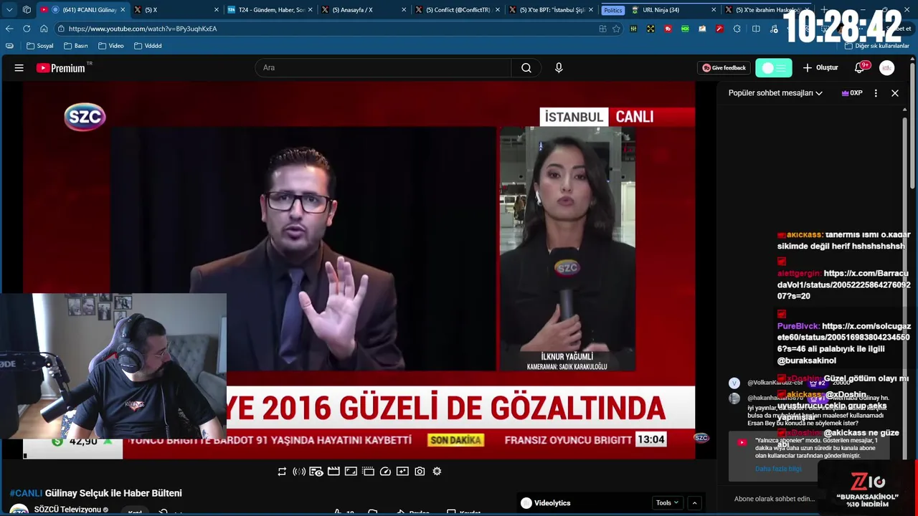Click the Give feedback button
Viewport: 918px width, 516px height.
pyautogui.click(x=724, y=68)
